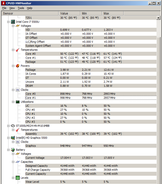Select the Current Capacity row
Viewport: 162px width, 184px height.
coord(91,174)
